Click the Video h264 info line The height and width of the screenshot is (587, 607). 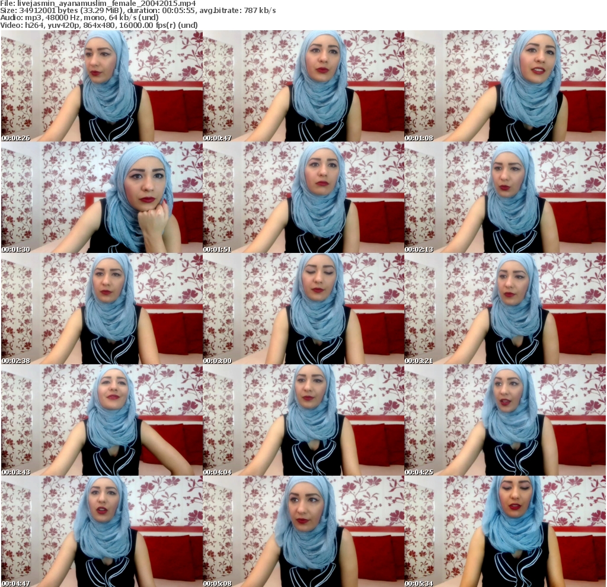pos(100,25)
